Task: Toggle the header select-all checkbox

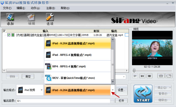Action: 4,31
